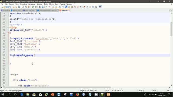Open the Replace dialog toolbar icon
Viewport: 173px width, 97px height.
point(42,7)
